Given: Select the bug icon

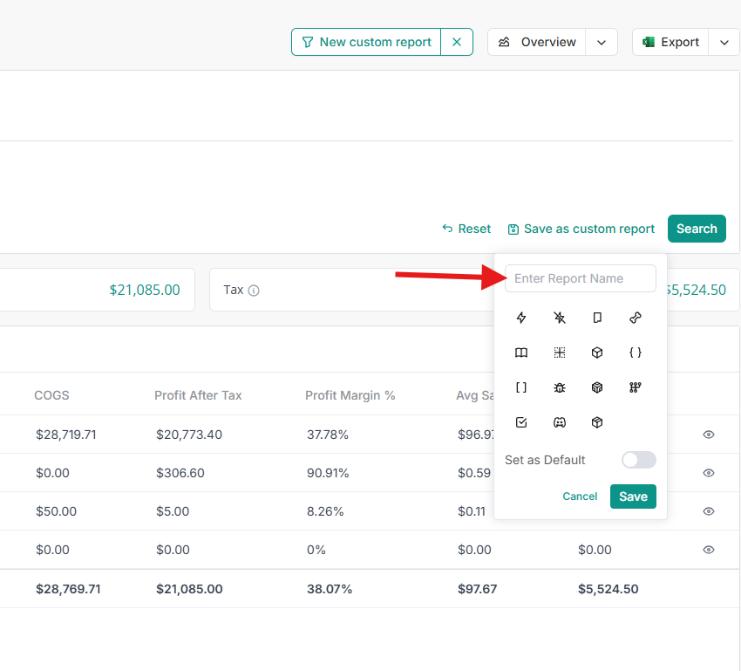Looking at the screenshot, I should [x=559, y=387].
